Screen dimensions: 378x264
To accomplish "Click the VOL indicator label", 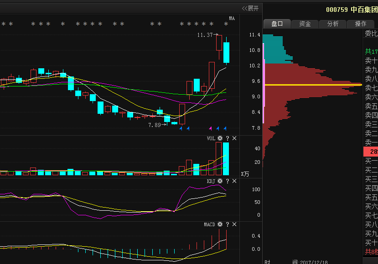I will click(211, 138).
